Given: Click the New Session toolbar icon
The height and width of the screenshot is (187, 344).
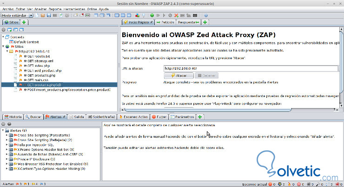Looking at the screenshot, I should pos(37,15).
